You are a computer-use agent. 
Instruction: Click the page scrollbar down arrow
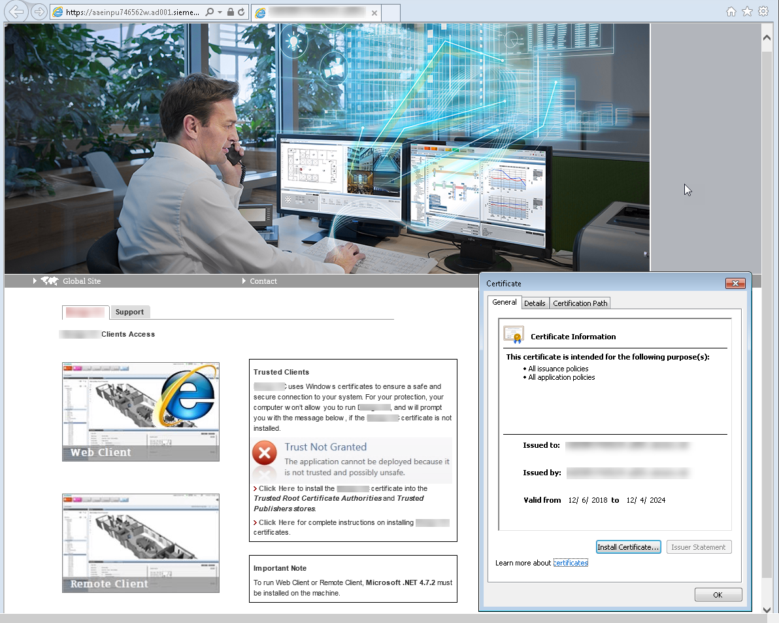pyautogui.click(x=767, y=609)
